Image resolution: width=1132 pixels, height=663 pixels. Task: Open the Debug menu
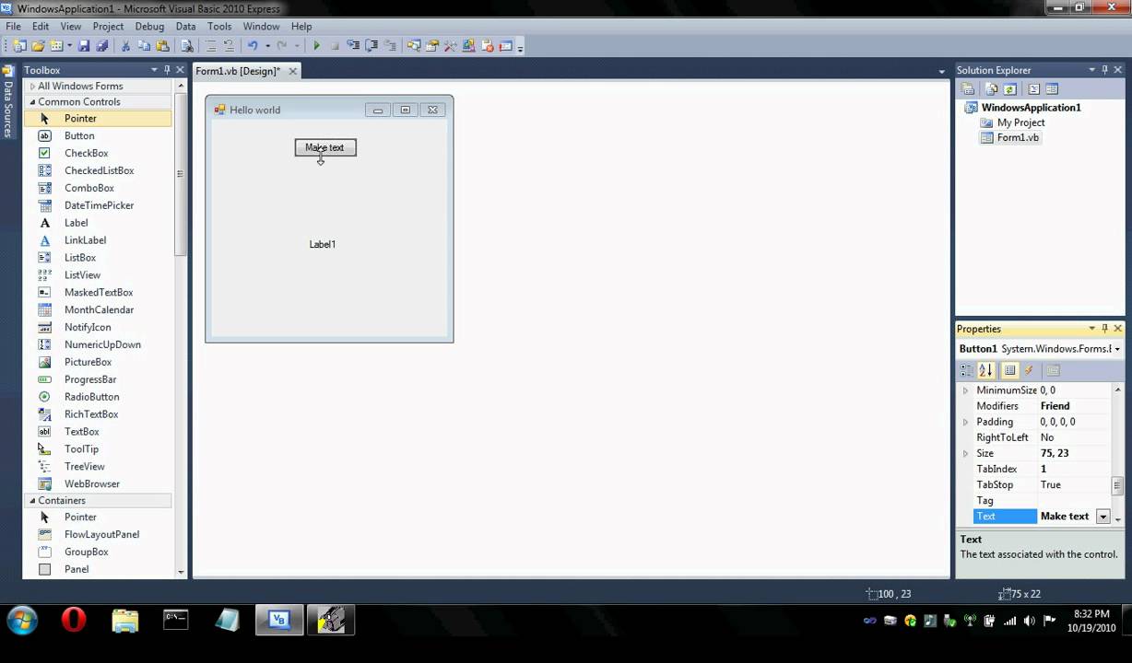[149, 26]
